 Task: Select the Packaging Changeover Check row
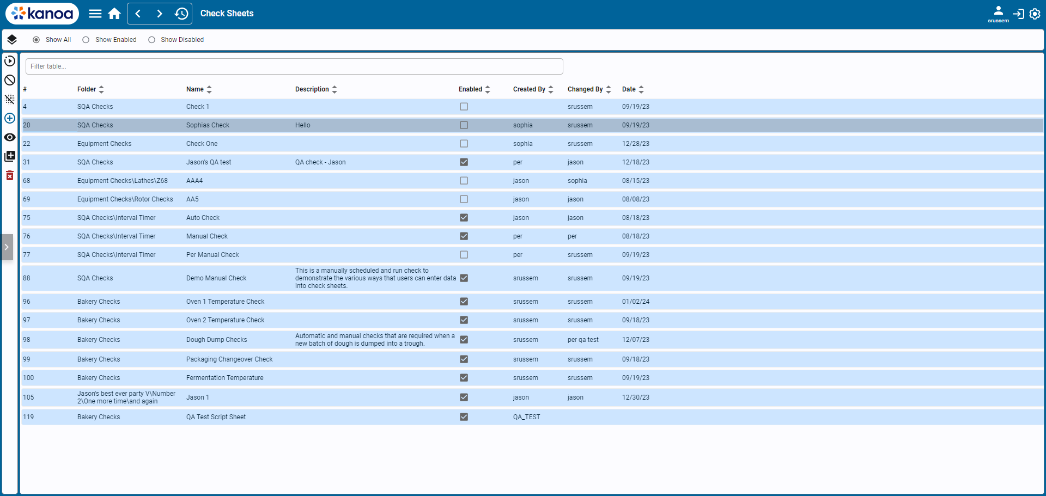tap(533, 359)
